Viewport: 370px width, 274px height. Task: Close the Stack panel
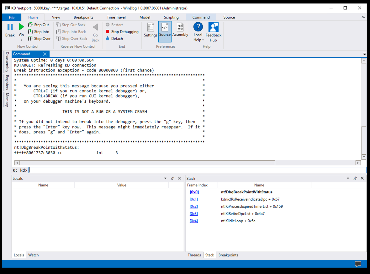tap(362, 178)
